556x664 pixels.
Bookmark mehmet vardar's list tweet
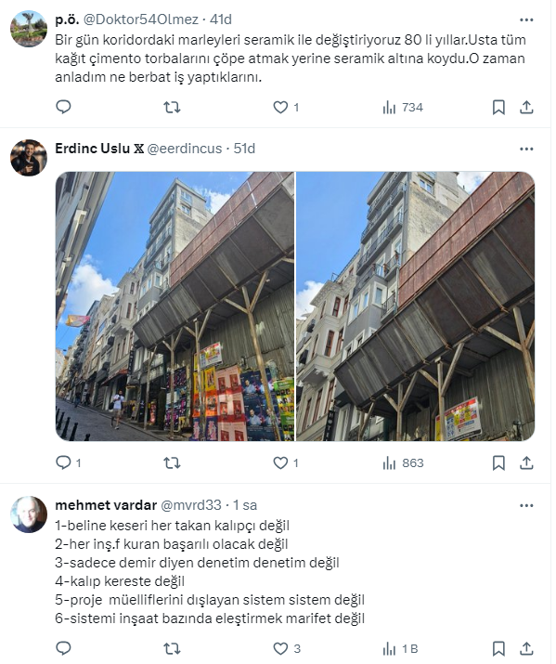[498, 648]
